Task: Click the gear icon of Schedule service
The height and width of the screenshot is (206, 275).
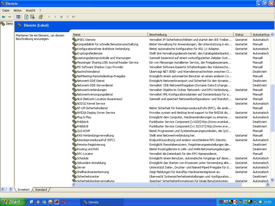Action: 74,158
